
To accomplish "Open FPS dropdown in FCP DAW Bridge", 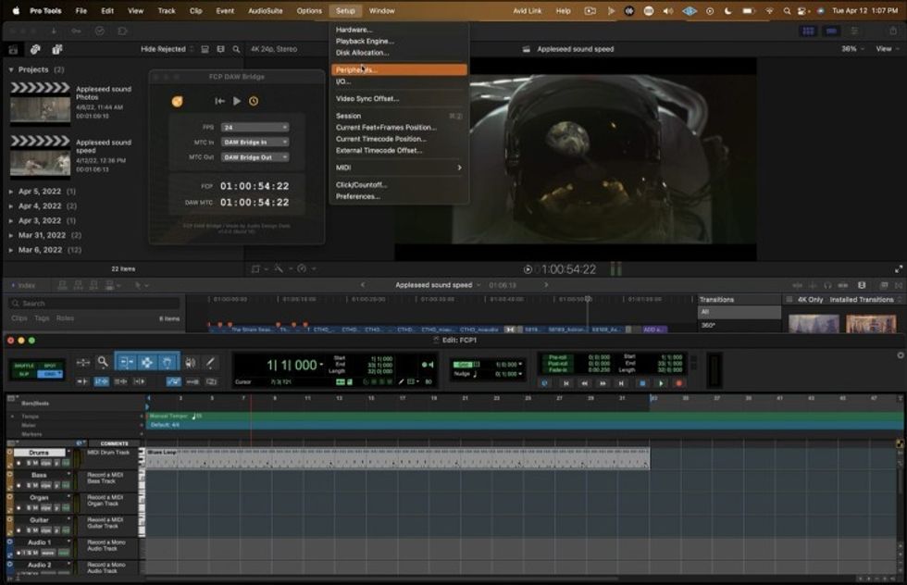I will click(x=255, y=128).
